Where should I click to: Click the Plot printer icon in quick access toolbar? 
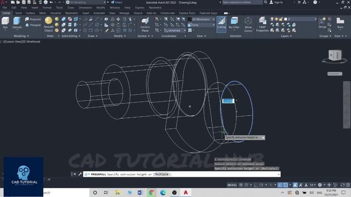(46, 2)
